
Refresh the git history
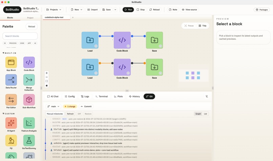click(70, 114)
